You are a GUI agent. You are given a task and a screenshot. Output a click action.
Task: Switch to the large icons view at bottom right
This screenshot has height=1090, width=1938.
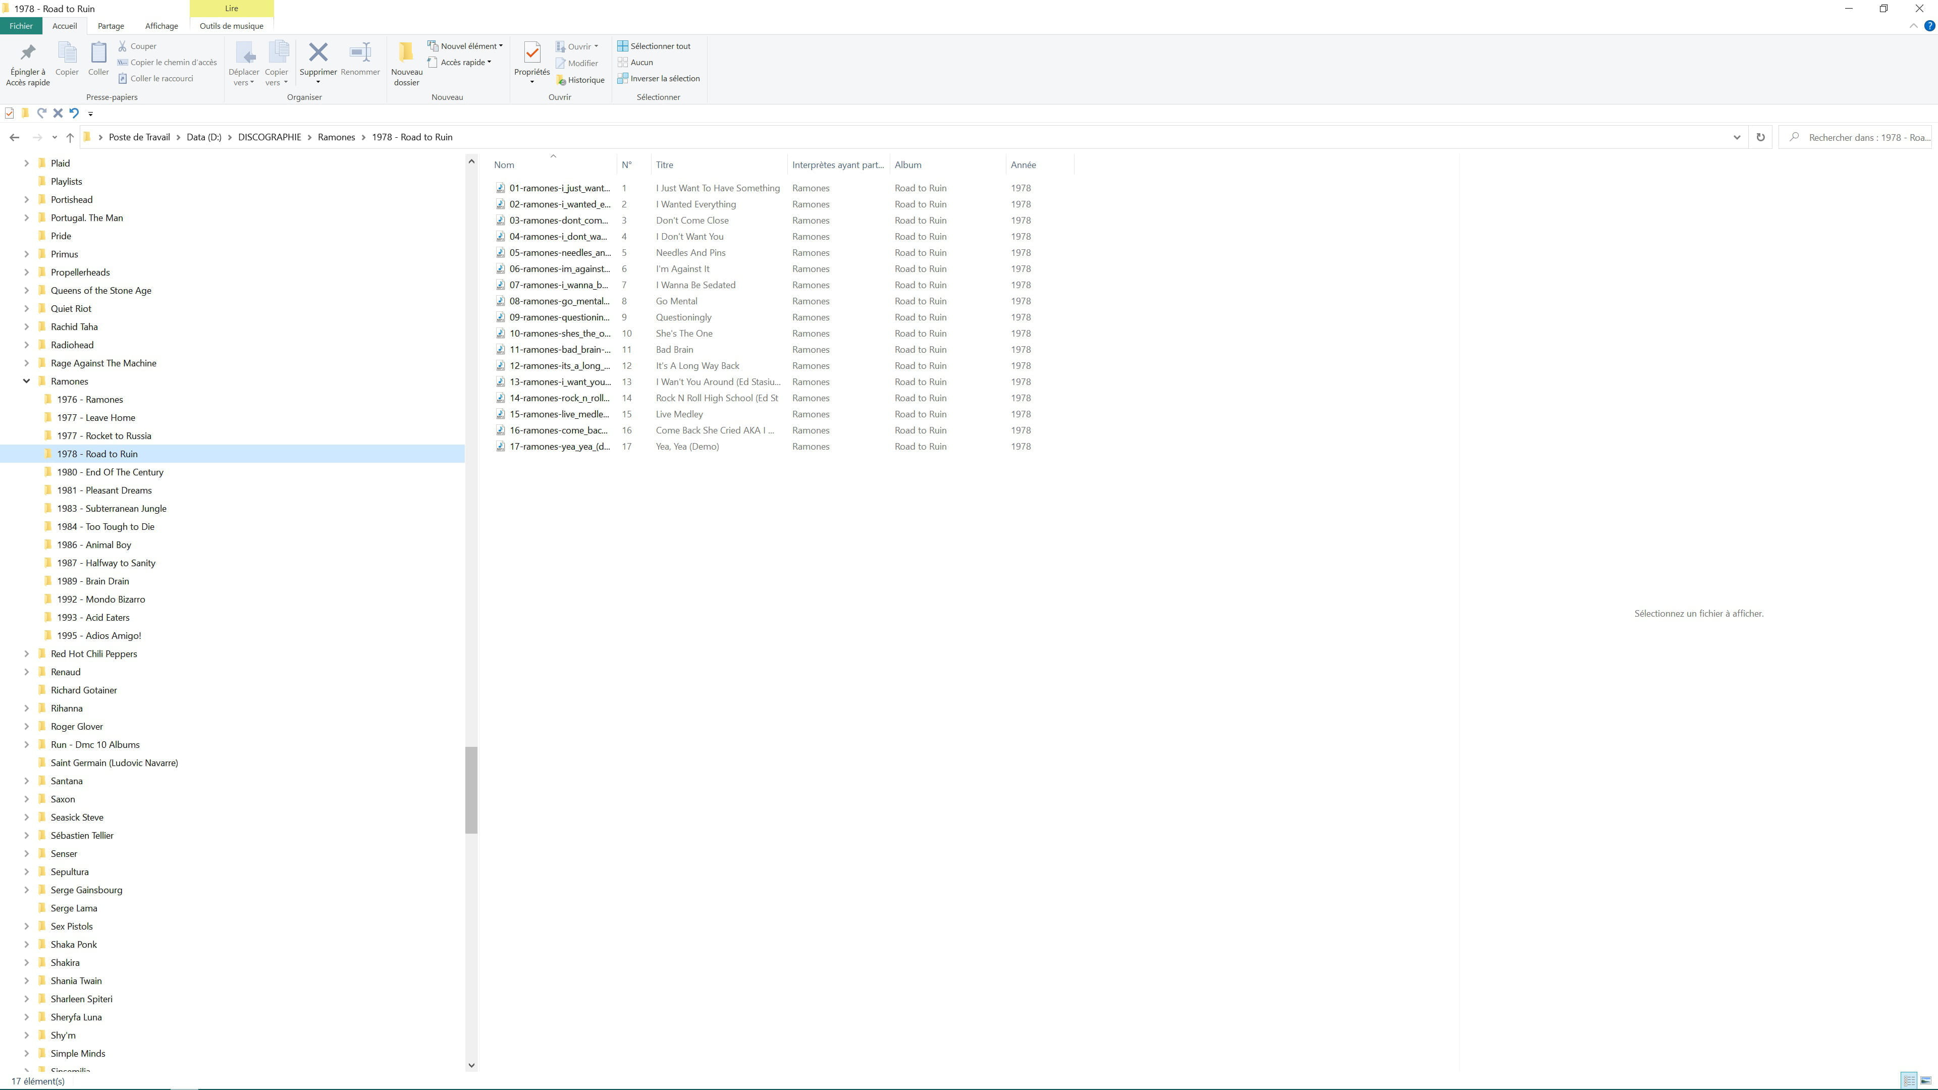(x=1926, y=1081)
